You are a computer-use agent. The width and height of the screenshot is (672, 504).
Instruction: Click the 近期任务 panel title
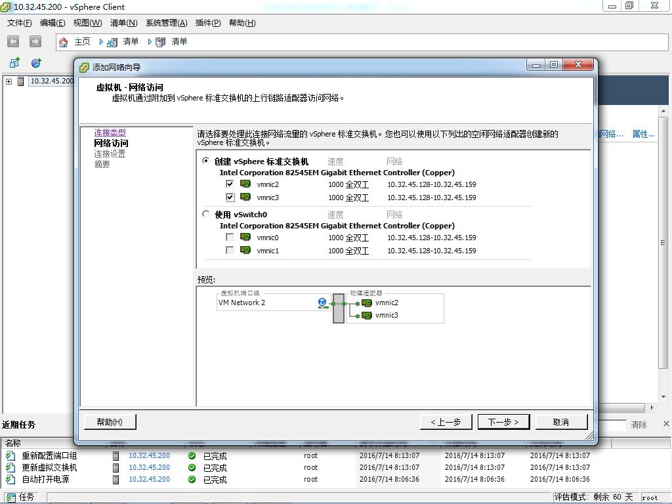18,425
